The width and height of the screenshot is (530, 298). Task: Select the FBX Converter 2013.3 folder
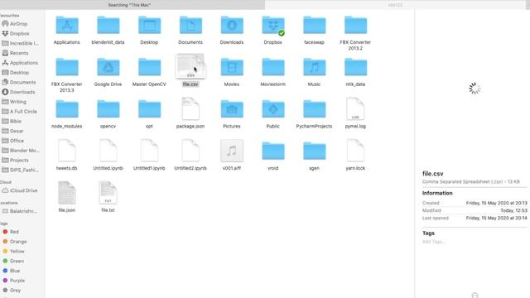67,67
